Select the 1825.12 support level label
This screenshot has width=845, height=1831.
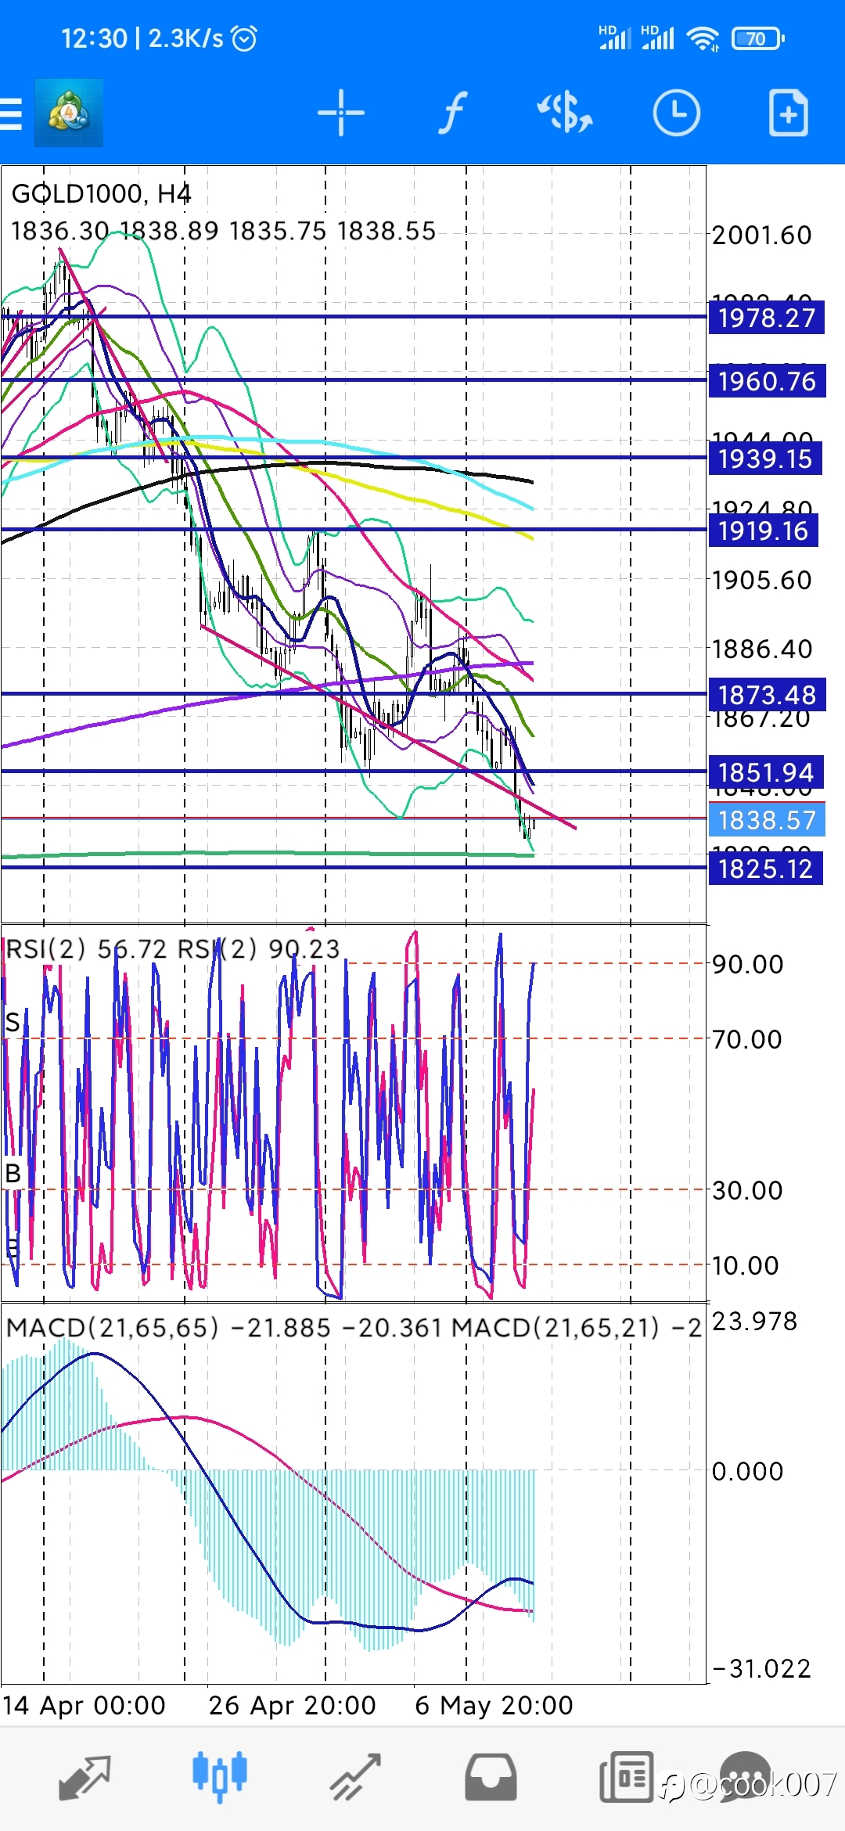[765, 869]
